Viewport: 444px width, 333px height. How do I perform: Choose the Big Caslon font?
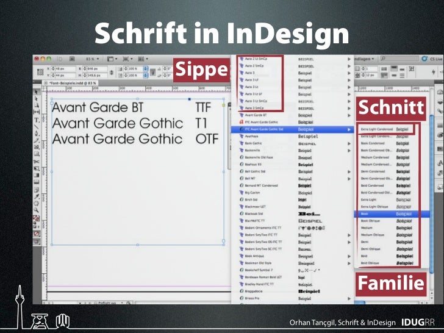point(293,193)
